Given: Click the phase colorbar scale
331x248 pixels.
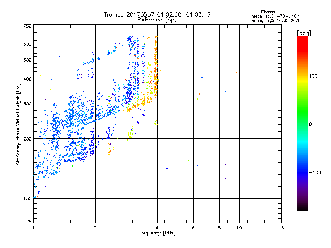Looking at the screenshot, I should tap(303, 124).
